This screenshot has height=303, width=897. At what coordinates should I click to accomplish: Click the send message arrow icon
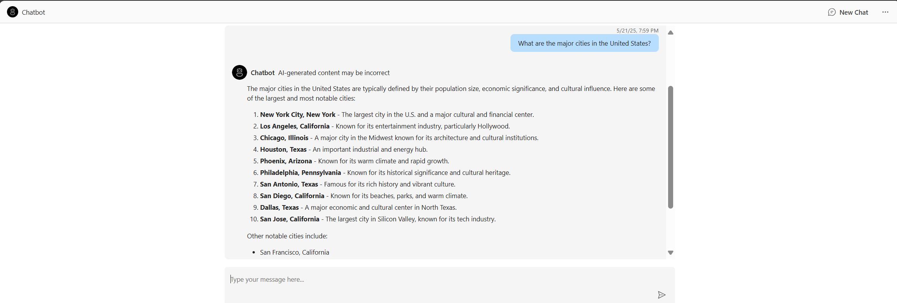click(662, 295)
